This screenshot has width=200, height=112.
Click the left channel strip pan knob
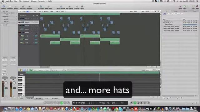click(6, 83)
